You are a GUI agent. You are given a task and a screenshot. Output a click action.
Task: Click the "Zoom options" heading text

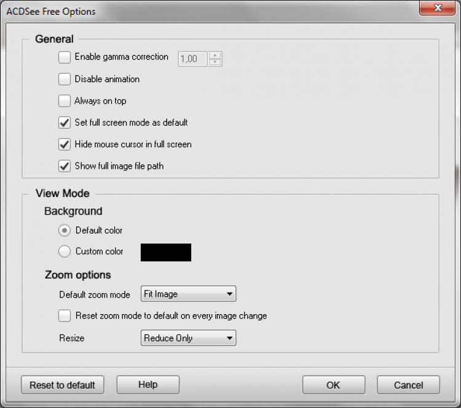click(78, 275)
